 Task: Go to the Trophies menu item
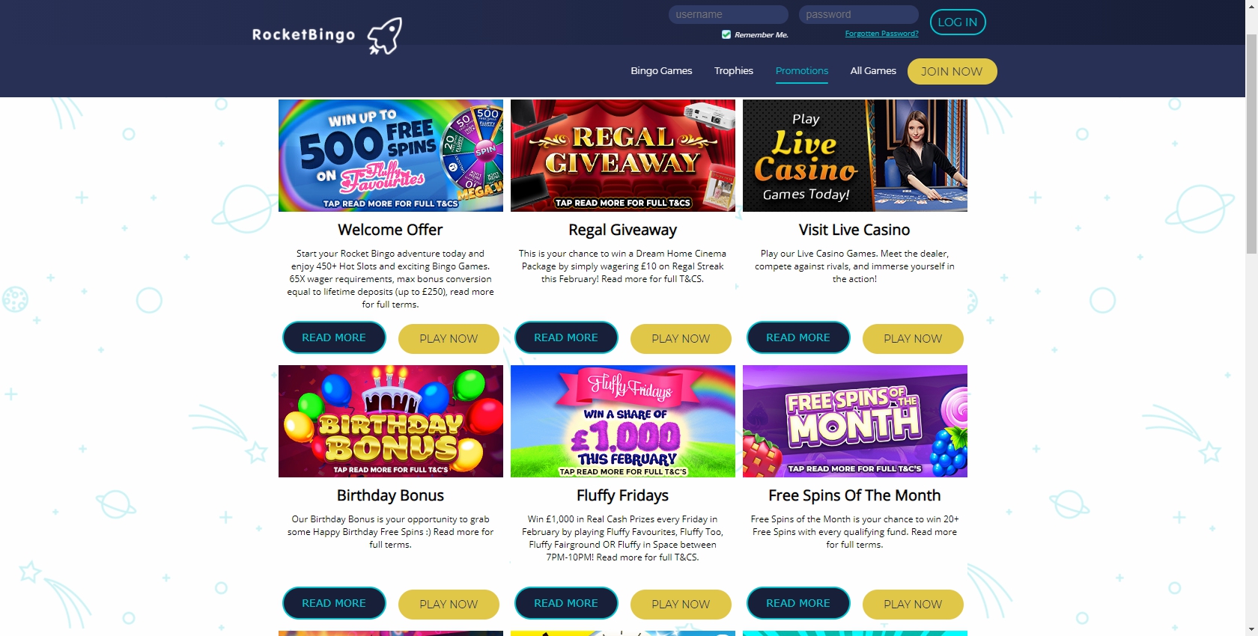click(x=734, y=71)
